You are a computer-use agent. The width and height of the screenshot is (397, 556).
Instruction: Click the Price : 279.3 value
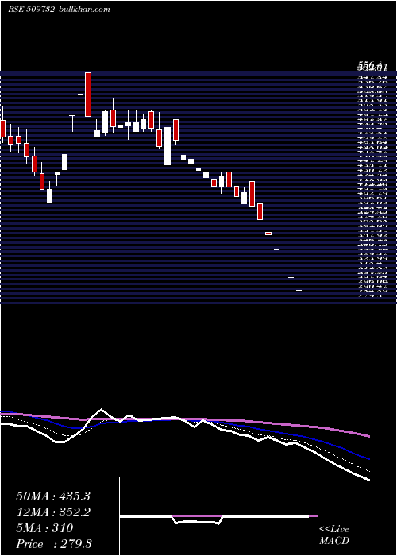click(x=54, y=544)
